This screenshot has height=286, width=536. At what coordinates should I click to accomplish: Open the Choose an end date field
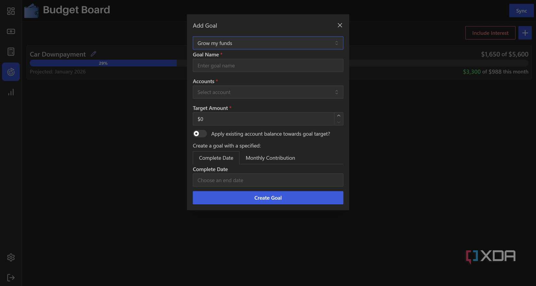pyautogui.click(x=268, y=180)
